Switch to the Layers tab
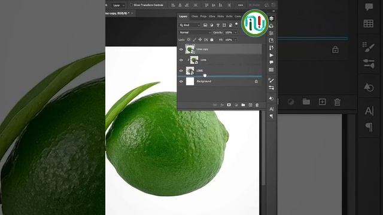383x215 pixels. 183,16
